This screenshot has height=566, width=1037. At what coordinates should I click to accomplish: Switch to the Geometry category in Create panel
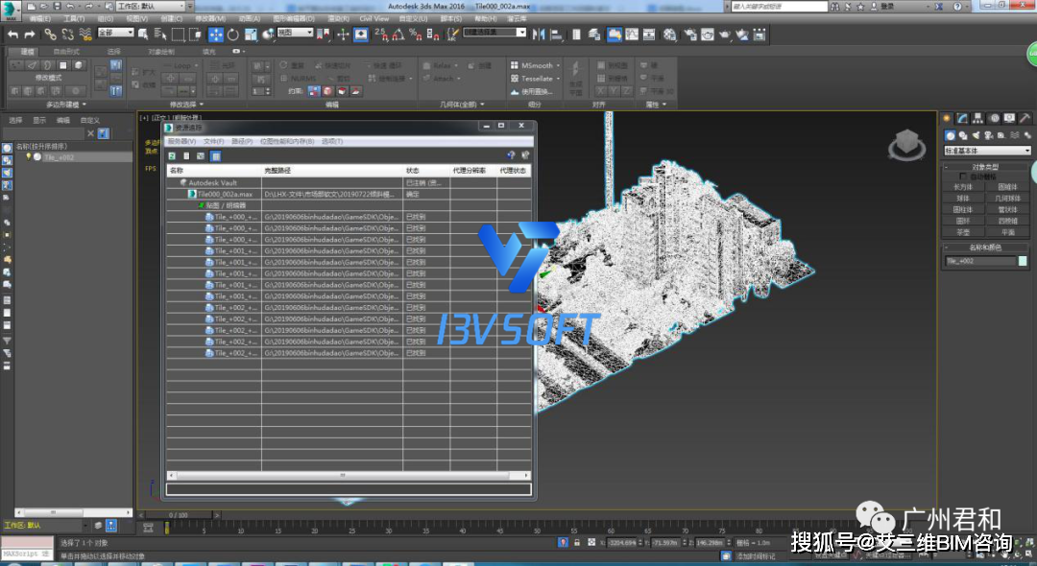[x=949, y=136]
